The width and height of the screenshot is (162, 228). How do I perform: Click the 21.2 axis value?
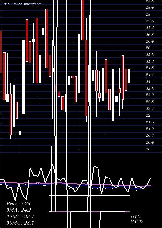[x=150, y=129]
